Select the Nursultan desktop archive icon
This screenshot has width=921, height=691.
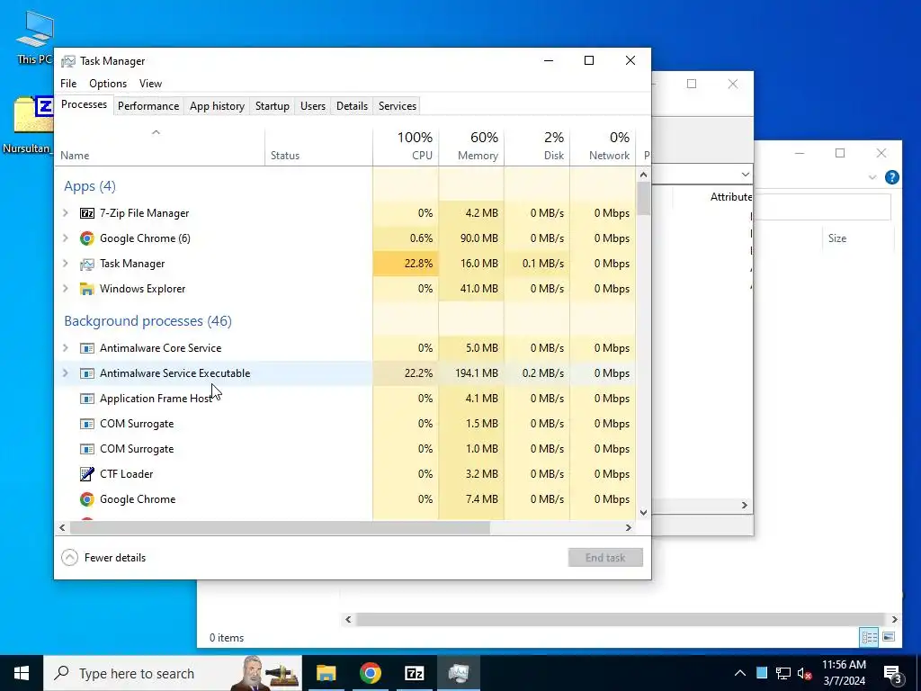tap(30, 125)
